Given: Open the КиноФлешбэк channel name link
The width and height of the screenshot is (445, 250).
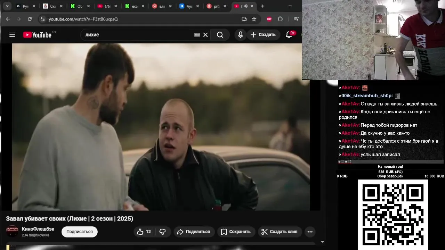Looking at the screenshot, I should pyautogui.click(x=38, y=229).
